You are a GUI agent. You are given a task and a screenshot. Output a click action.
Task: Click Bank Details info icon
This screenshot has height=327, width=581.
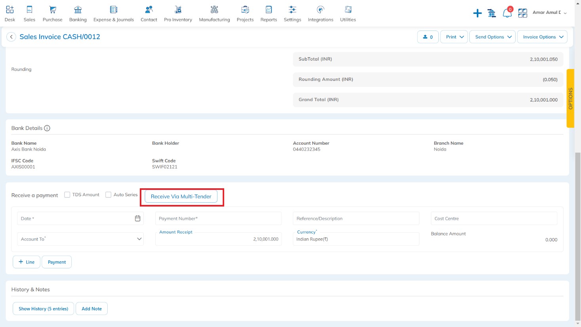[x=47, y=128]
